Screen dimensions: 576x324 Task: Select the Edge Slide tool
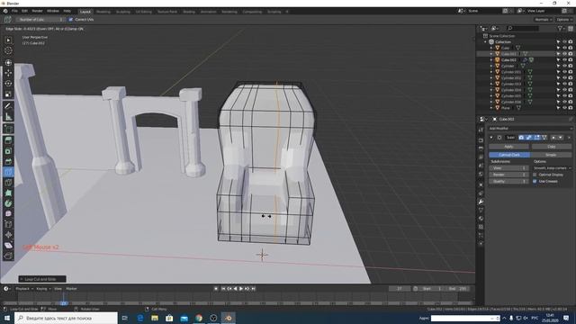pyautogui.click(x=8, y=224)
